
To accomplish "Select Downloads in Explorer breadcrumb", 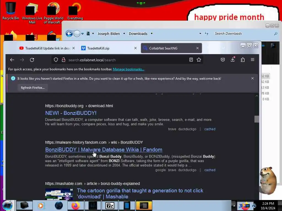I will tap(138, 34).
